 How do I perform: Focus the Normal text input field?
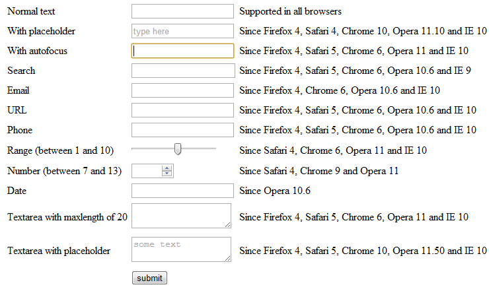coord(183,11)
